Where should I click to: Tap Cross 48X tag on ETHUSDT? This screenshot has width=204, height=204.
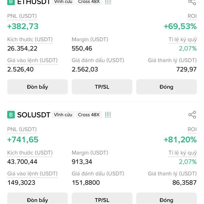coord(89,2)
